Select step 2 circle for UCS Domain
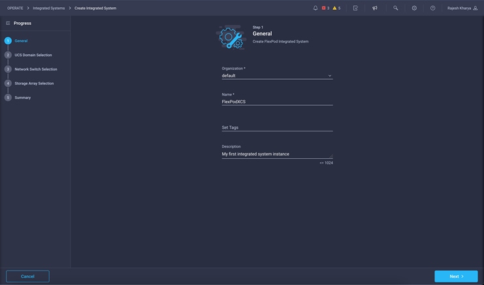Image resolution: width=484 pixels, height=285 pixels. pos(8,55)
